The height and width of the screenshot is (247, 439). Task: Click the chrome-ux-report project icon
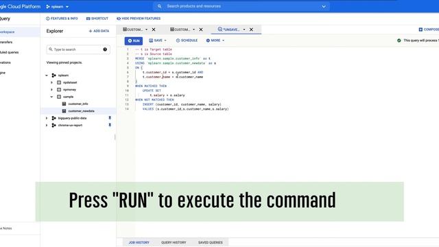click(54, 125)
